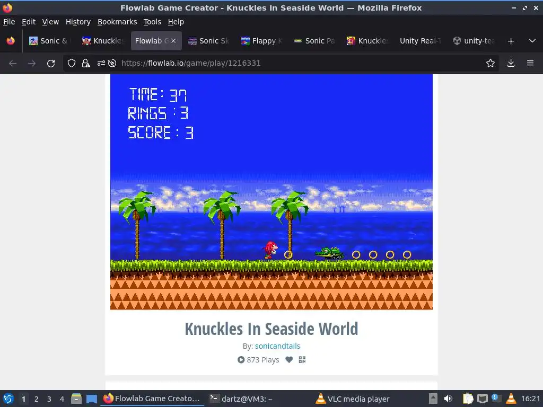
Task: Open the update notifier tray icon
Action: pyautogui.click(x=496, y=398)
